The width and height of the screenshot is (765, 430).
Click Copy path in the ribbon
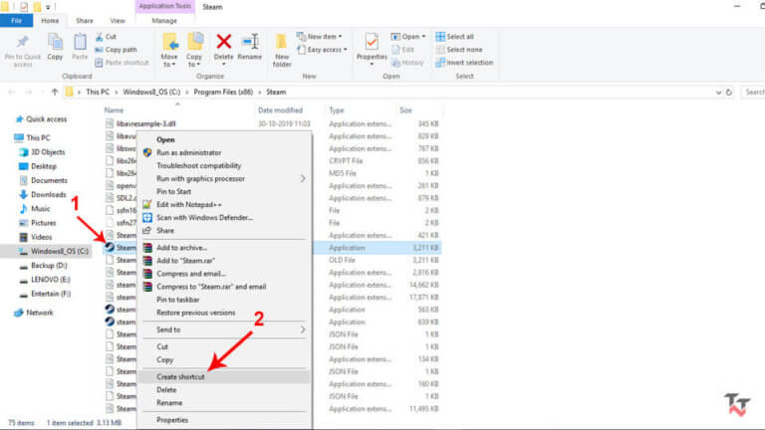point(116,50)
